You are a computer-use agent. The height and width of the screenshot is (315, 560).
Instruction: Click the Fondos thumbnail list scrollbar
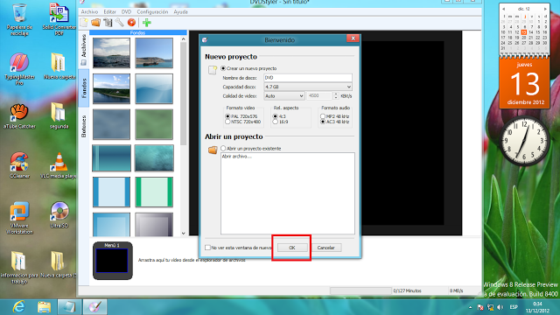pos(183,94)
